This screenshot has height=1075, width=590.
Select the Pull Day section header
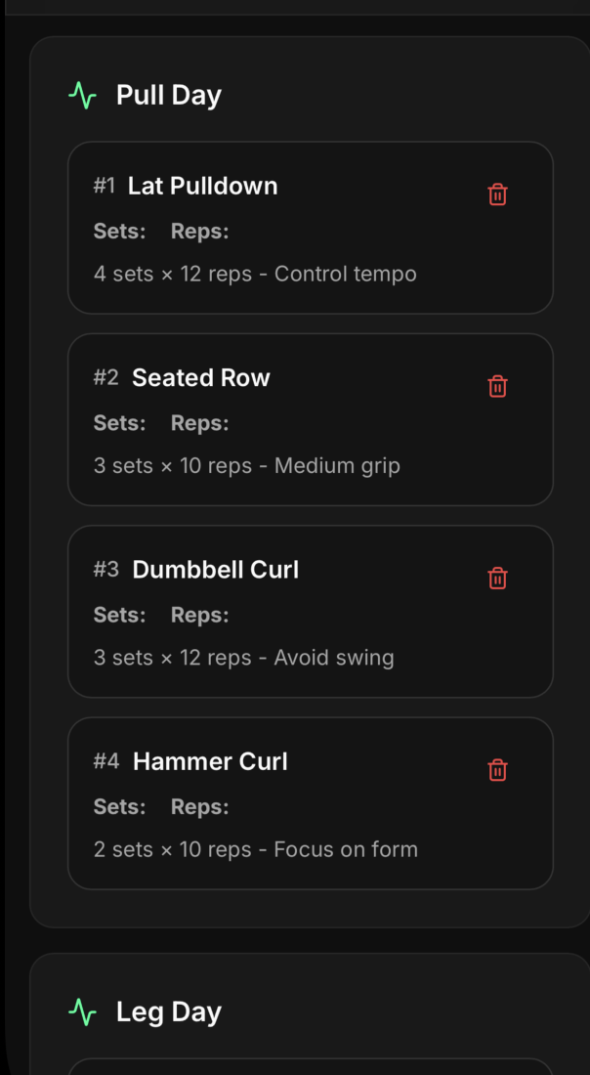coord(168,94)
